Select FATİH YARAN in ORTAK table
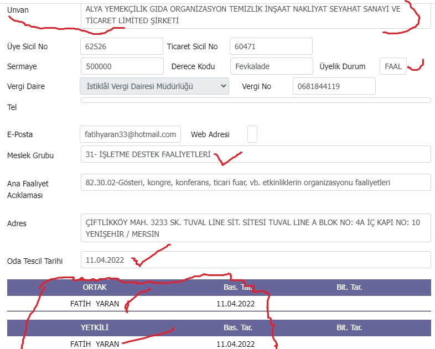Viewport: 435px width, 349px height. [x=95, y=304]
